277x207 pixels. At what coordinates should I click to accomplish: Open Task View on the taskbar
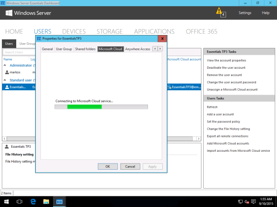tap(19, 202)
